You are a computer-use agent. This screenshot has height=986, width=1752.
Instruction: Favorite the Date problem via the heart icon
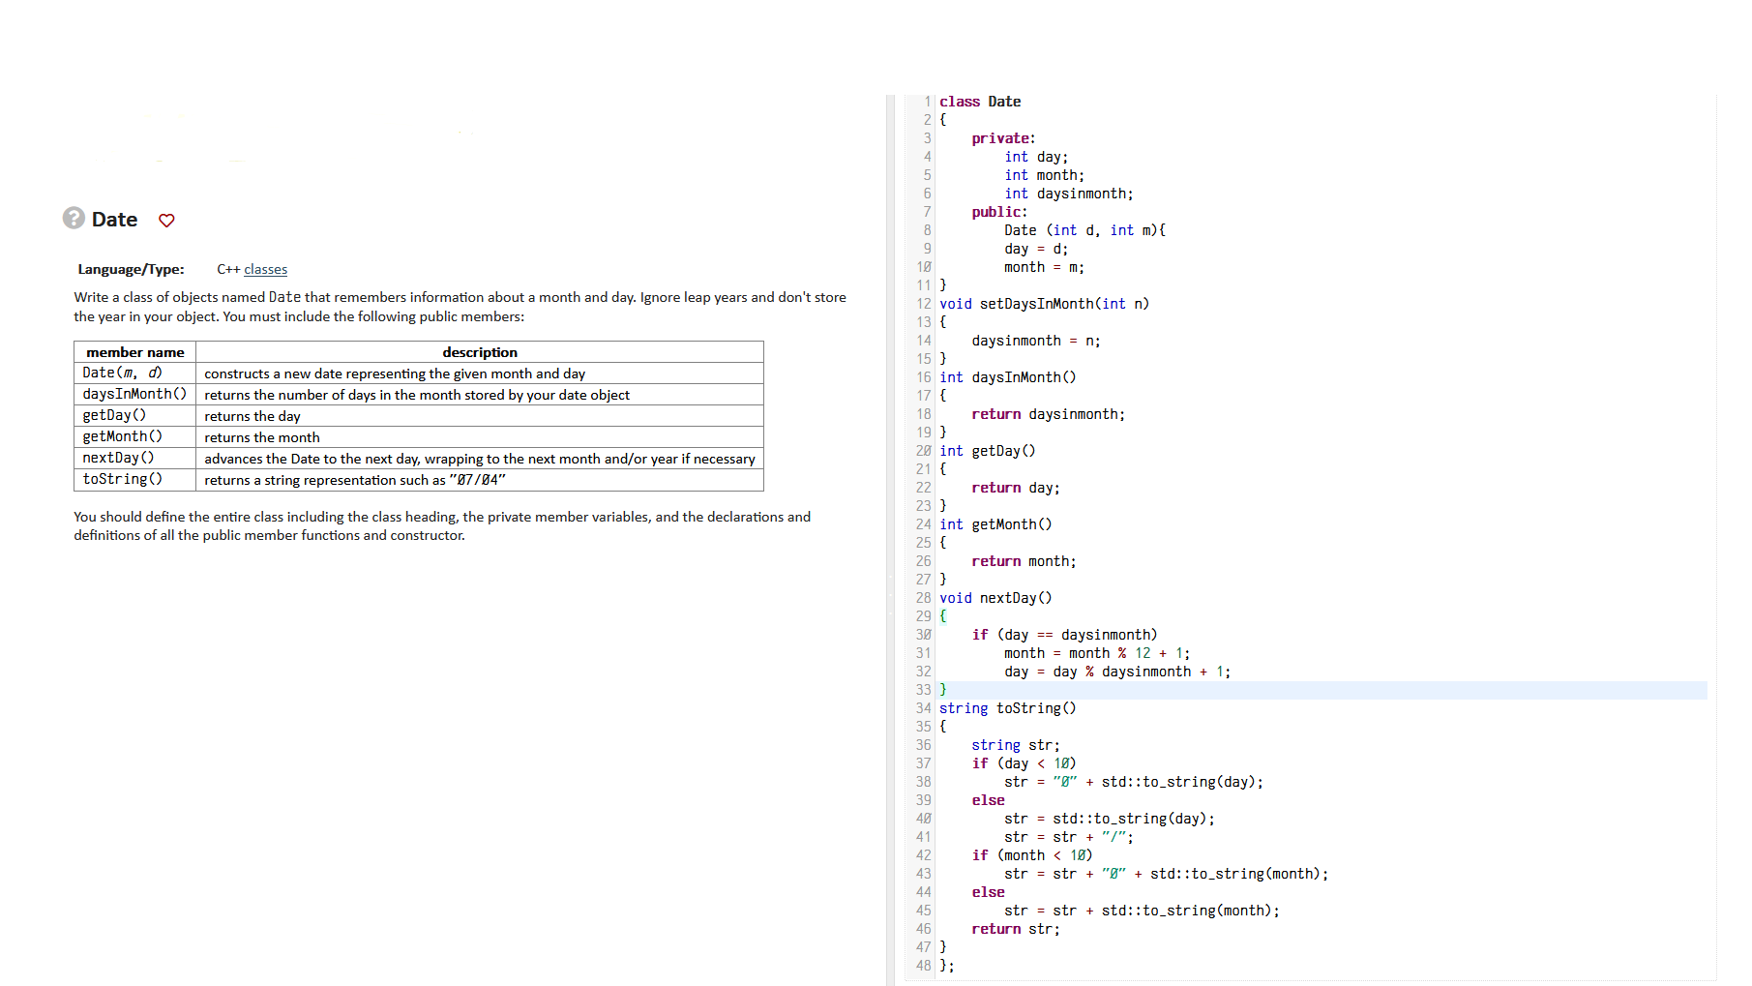(165, 221)
